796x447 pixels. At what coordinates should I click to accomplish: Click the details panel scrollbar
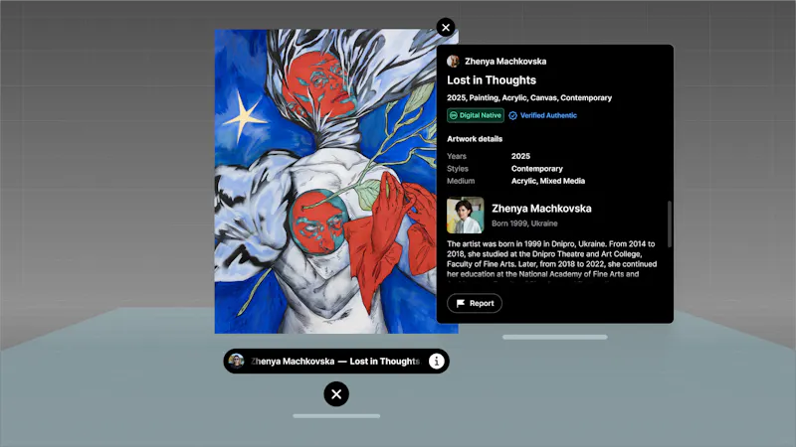pyautogui.click(x=669, y=224)
